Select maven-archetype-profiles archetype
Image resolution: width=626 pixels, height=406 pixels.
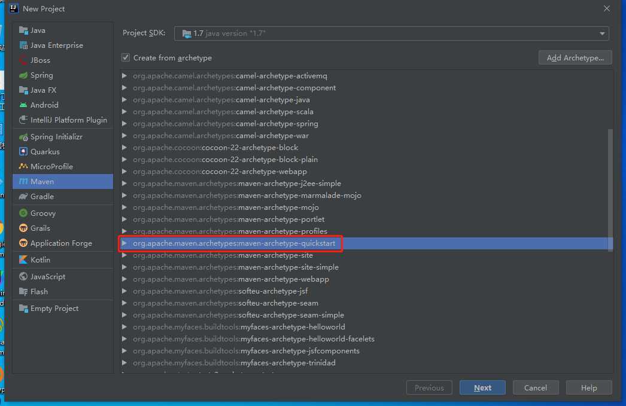366,231
